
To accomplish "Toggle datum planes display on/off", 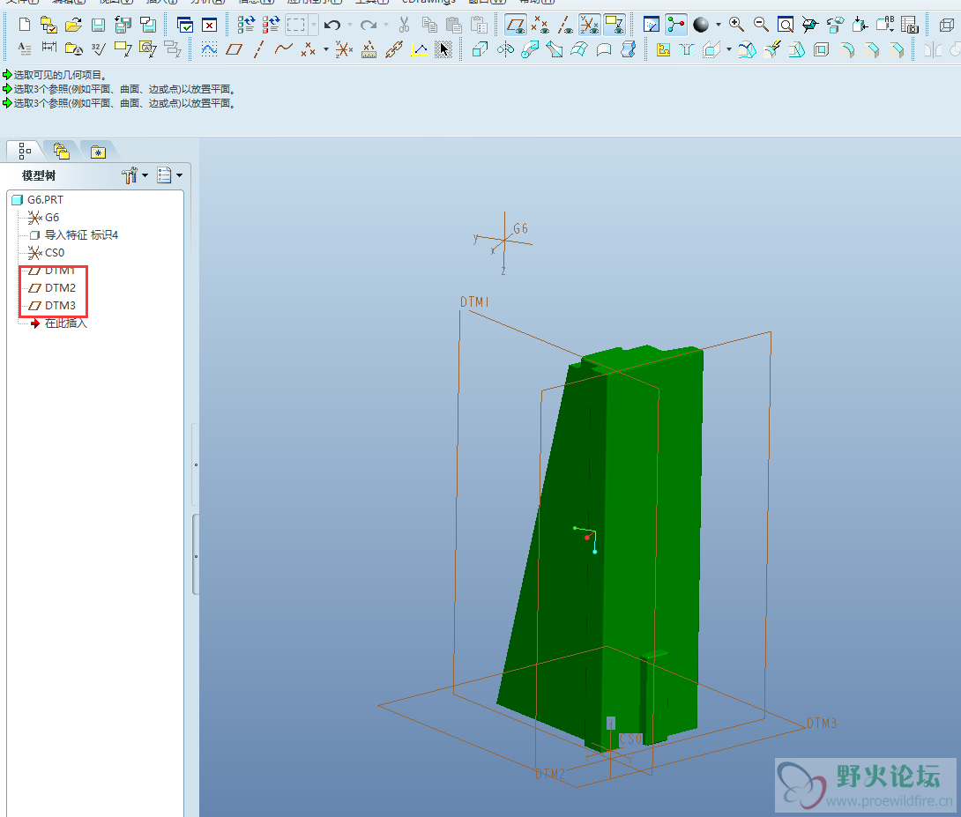I will 516,25.
